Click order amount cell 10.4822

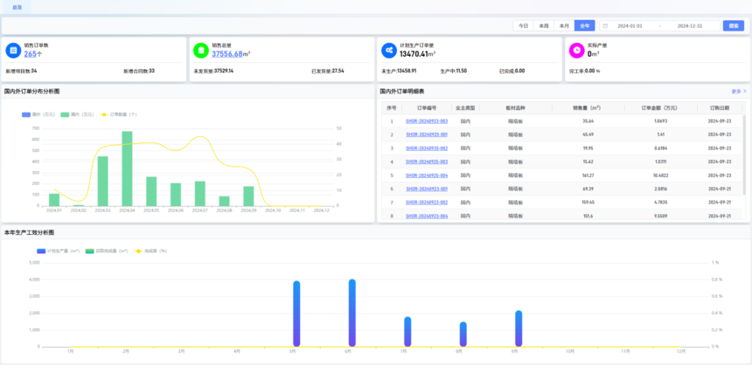click(x=660, y=176)
